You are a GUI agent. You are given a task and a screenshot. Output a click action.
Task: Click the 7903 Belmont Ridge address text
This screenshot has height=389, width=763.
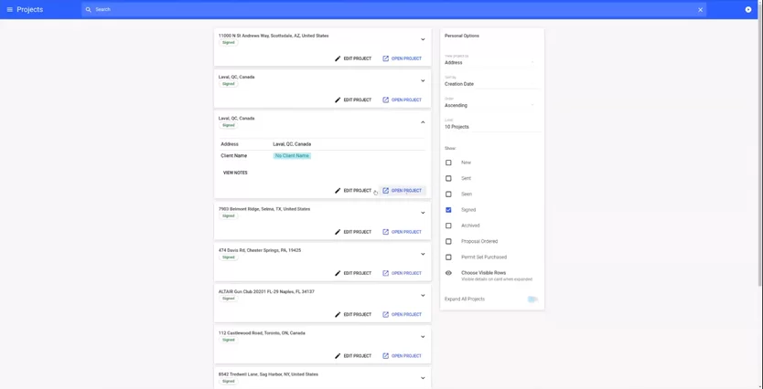tap(264, 209)
